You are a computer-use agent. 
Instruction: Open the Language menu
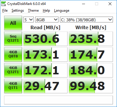tap(62, 10)
